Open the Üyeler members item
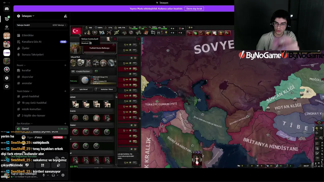324x182 pixels. [42, 48]
